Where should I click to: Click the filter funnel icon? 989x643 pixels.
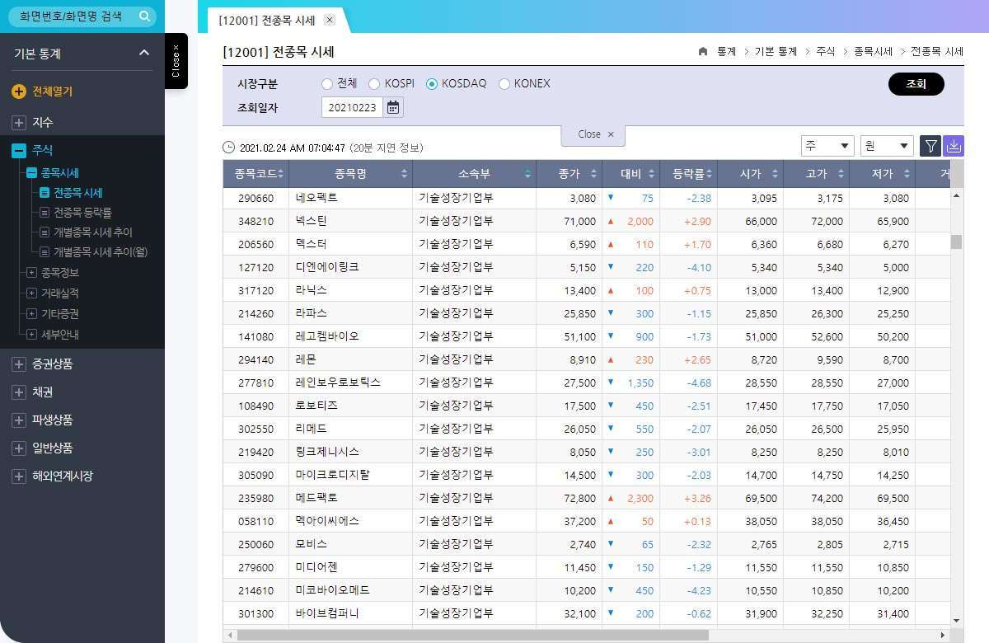point(930,146)
